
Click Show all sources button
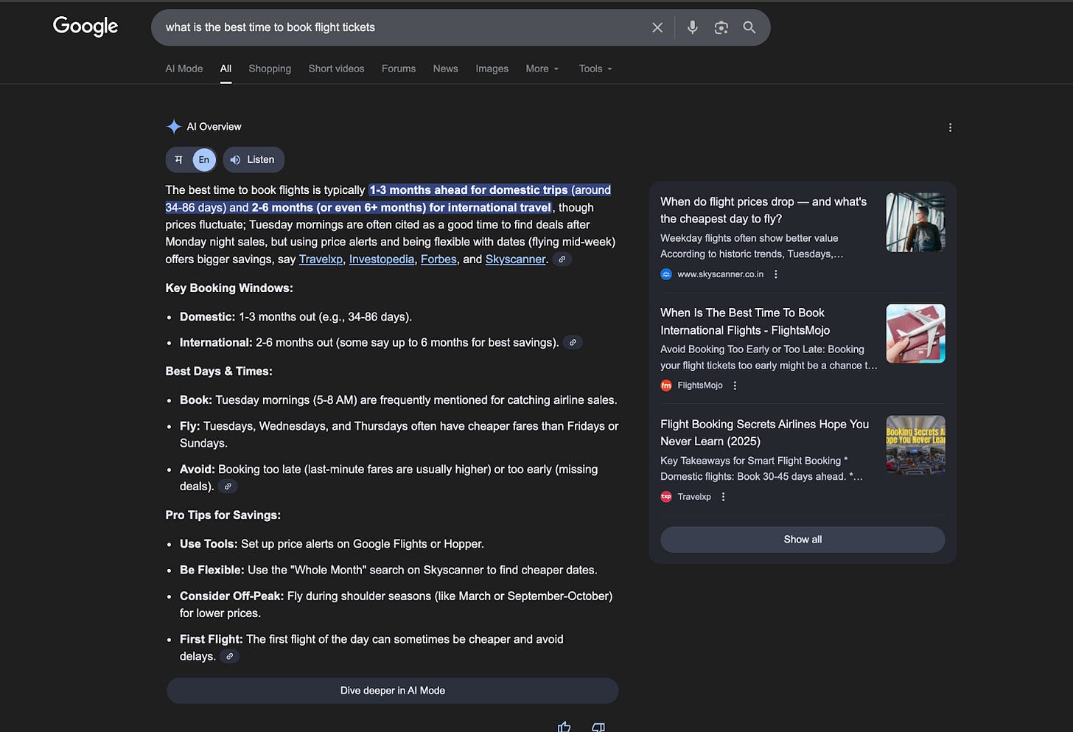coord(803,540)
